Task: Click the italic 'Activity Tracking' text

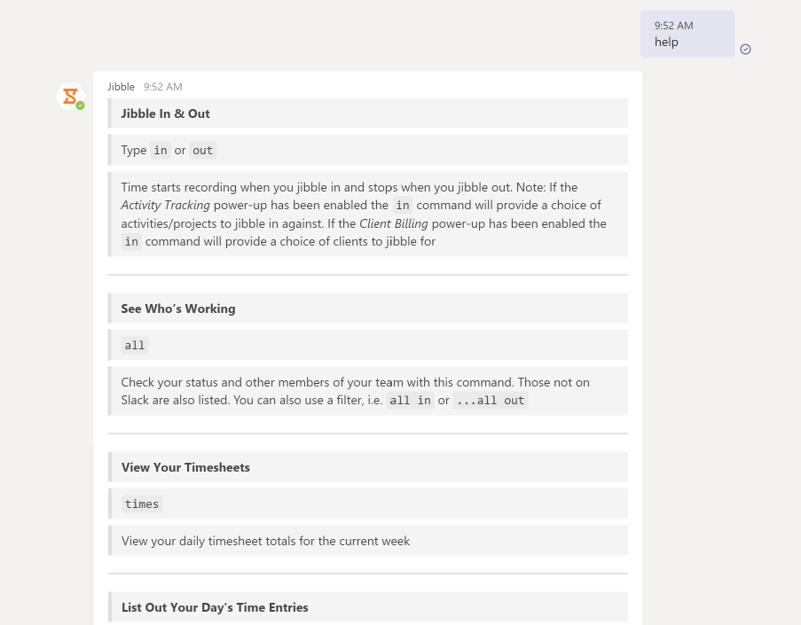Action: pyautogui.click(x=164, y=204)
